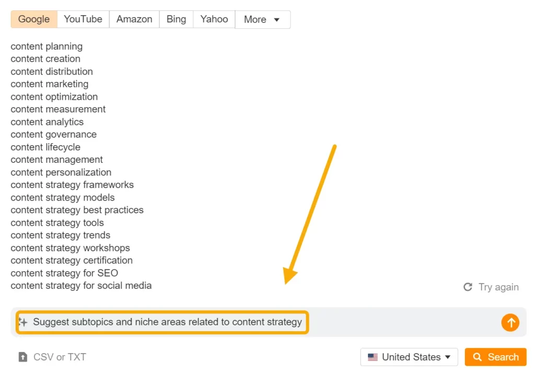The height and width of the screenshot is (376, 535).
Task: Return to the Google tab
Action: point(33,19)
